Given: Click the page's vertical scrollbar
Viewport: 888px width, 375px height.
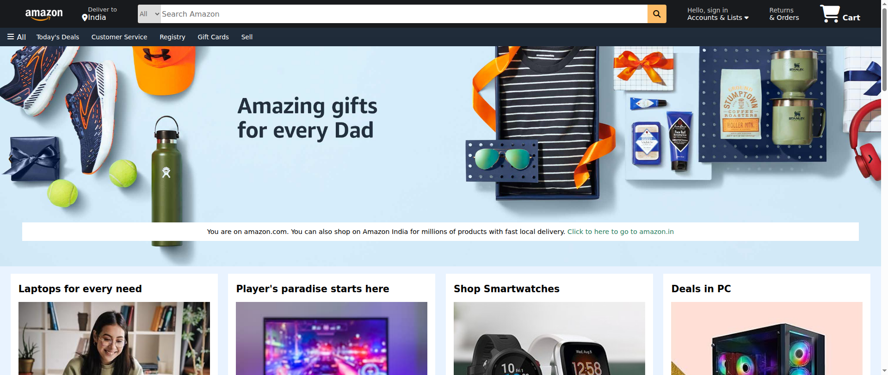Looking at the screenshot, I should pos(884,187).
